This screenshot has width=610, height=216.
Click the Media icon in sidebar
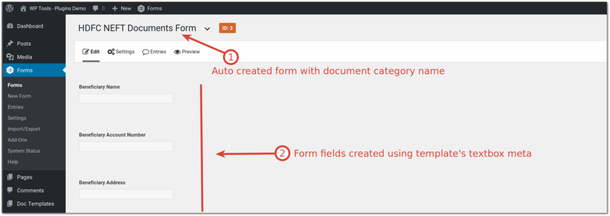point(10,57)
